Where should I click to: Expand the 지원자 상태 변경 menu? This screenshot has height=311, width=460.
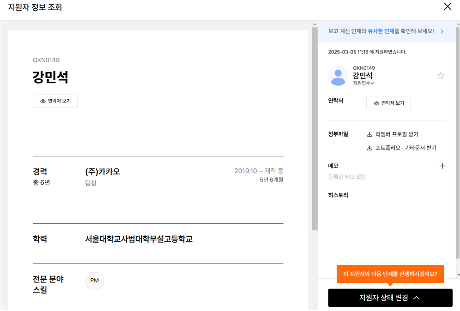pos(390,298)
